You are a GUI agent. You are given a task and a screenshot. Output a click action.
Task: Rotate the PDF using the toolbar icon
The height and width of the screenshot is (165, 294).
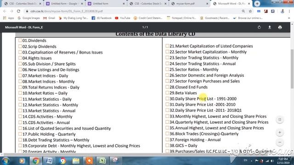[259, 27]
